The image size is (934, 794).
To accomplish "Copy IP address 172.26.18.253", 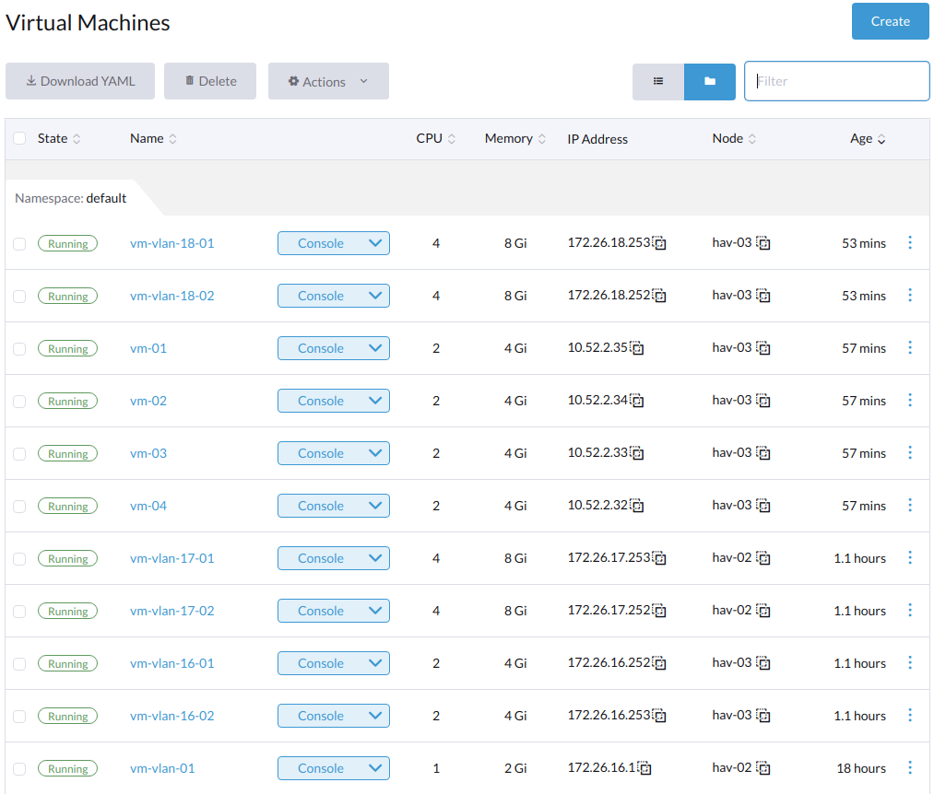I will point(659,243).
